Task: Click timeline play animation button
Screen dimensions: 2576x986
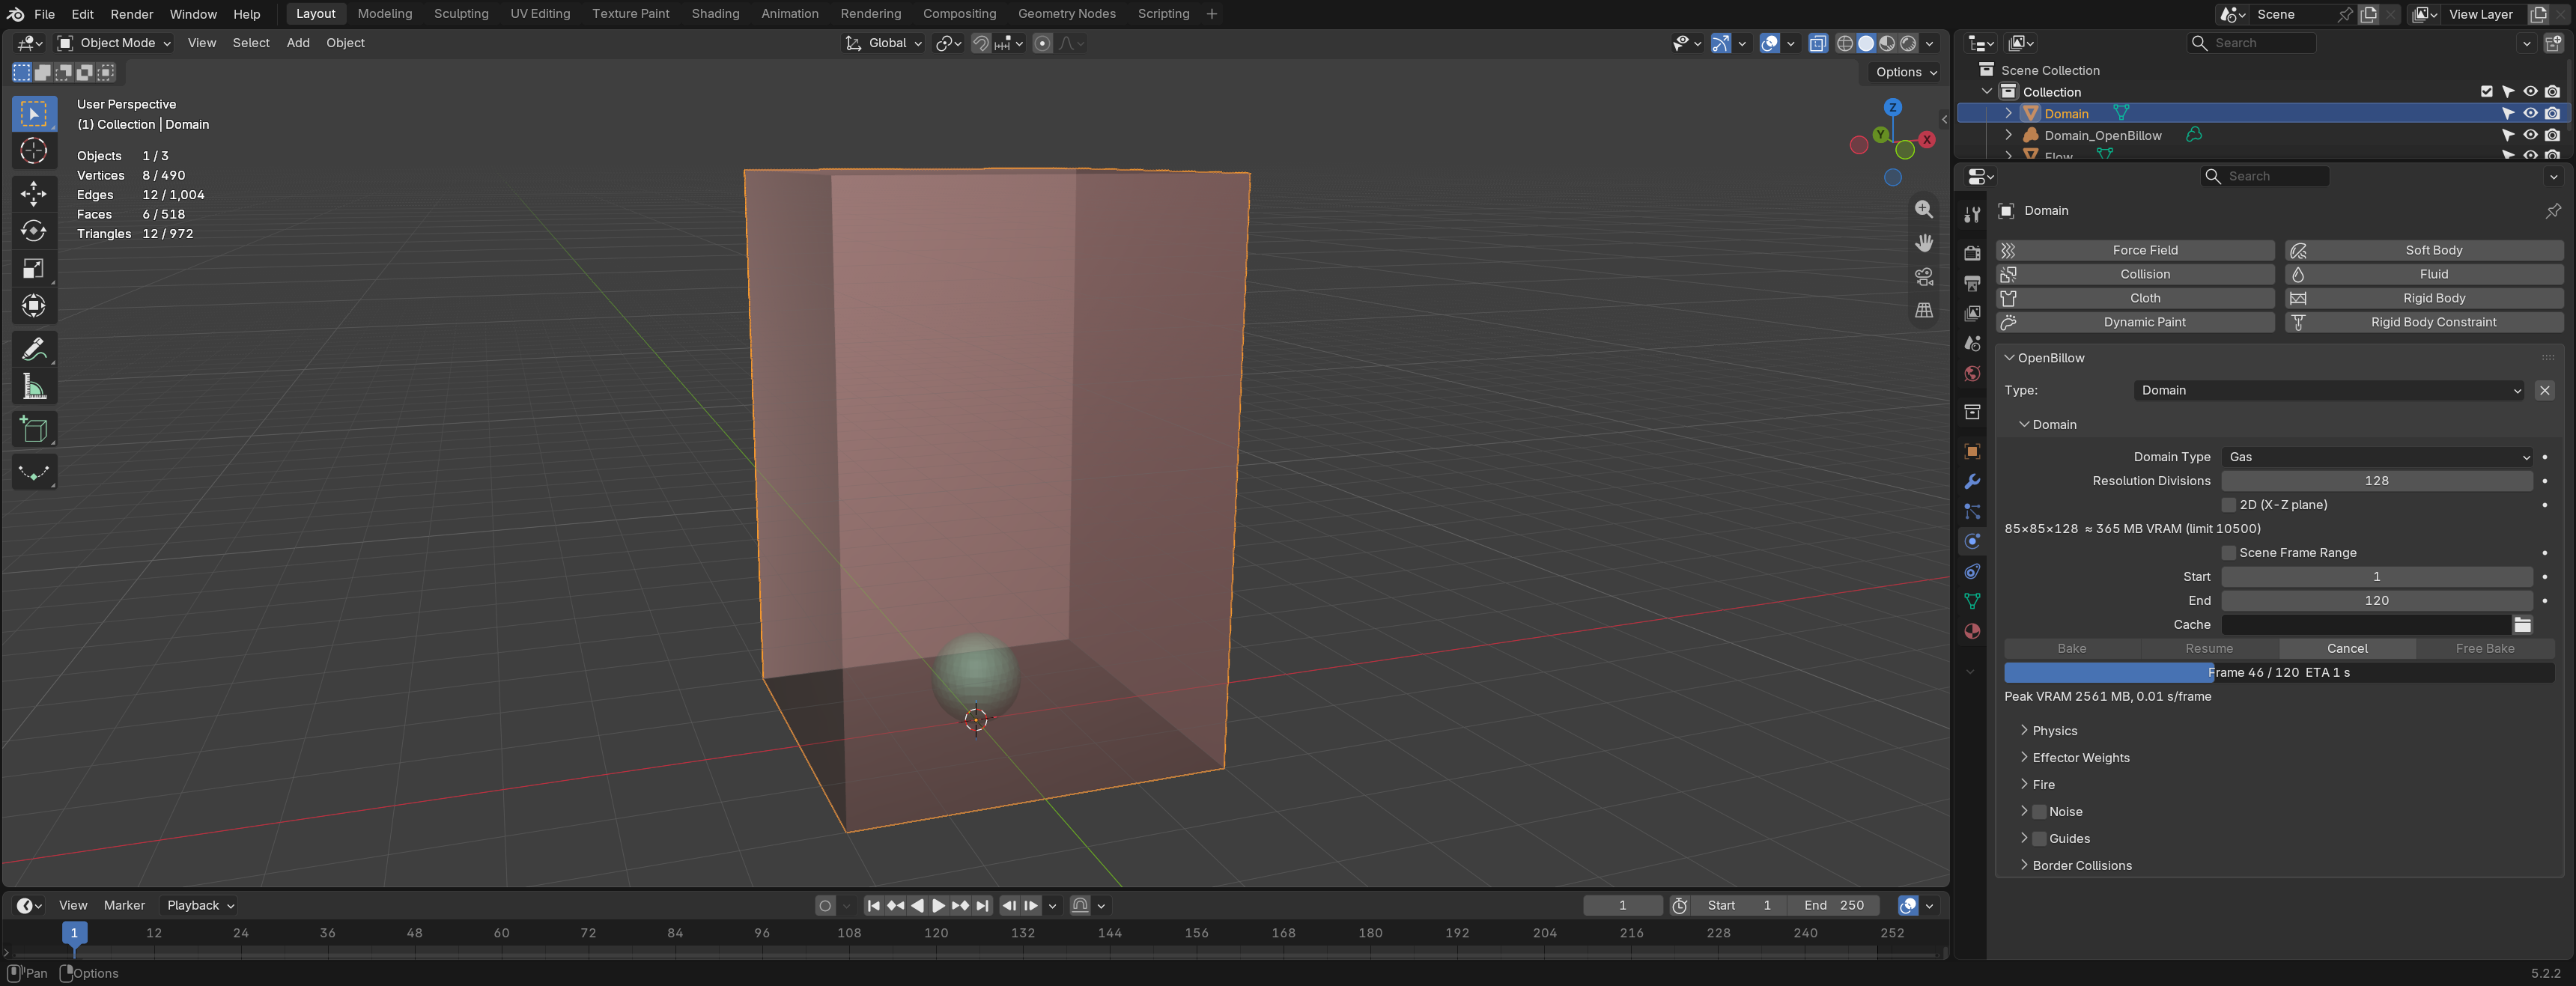Action: pyautogui.click(x=938, y=906)
